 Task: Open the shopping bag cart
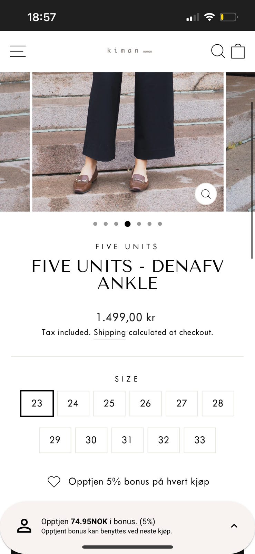coord(238,51)
